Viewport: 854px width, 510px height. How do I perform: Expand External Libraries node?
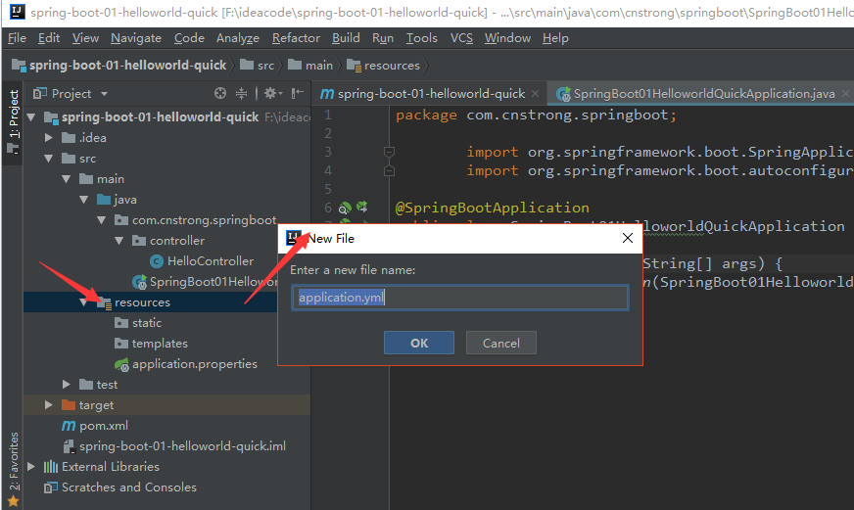point(31,467)
